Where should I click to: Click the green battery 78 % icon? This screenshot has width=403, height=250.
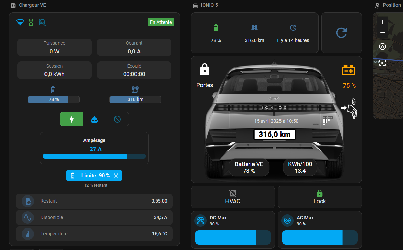[216, 28]
